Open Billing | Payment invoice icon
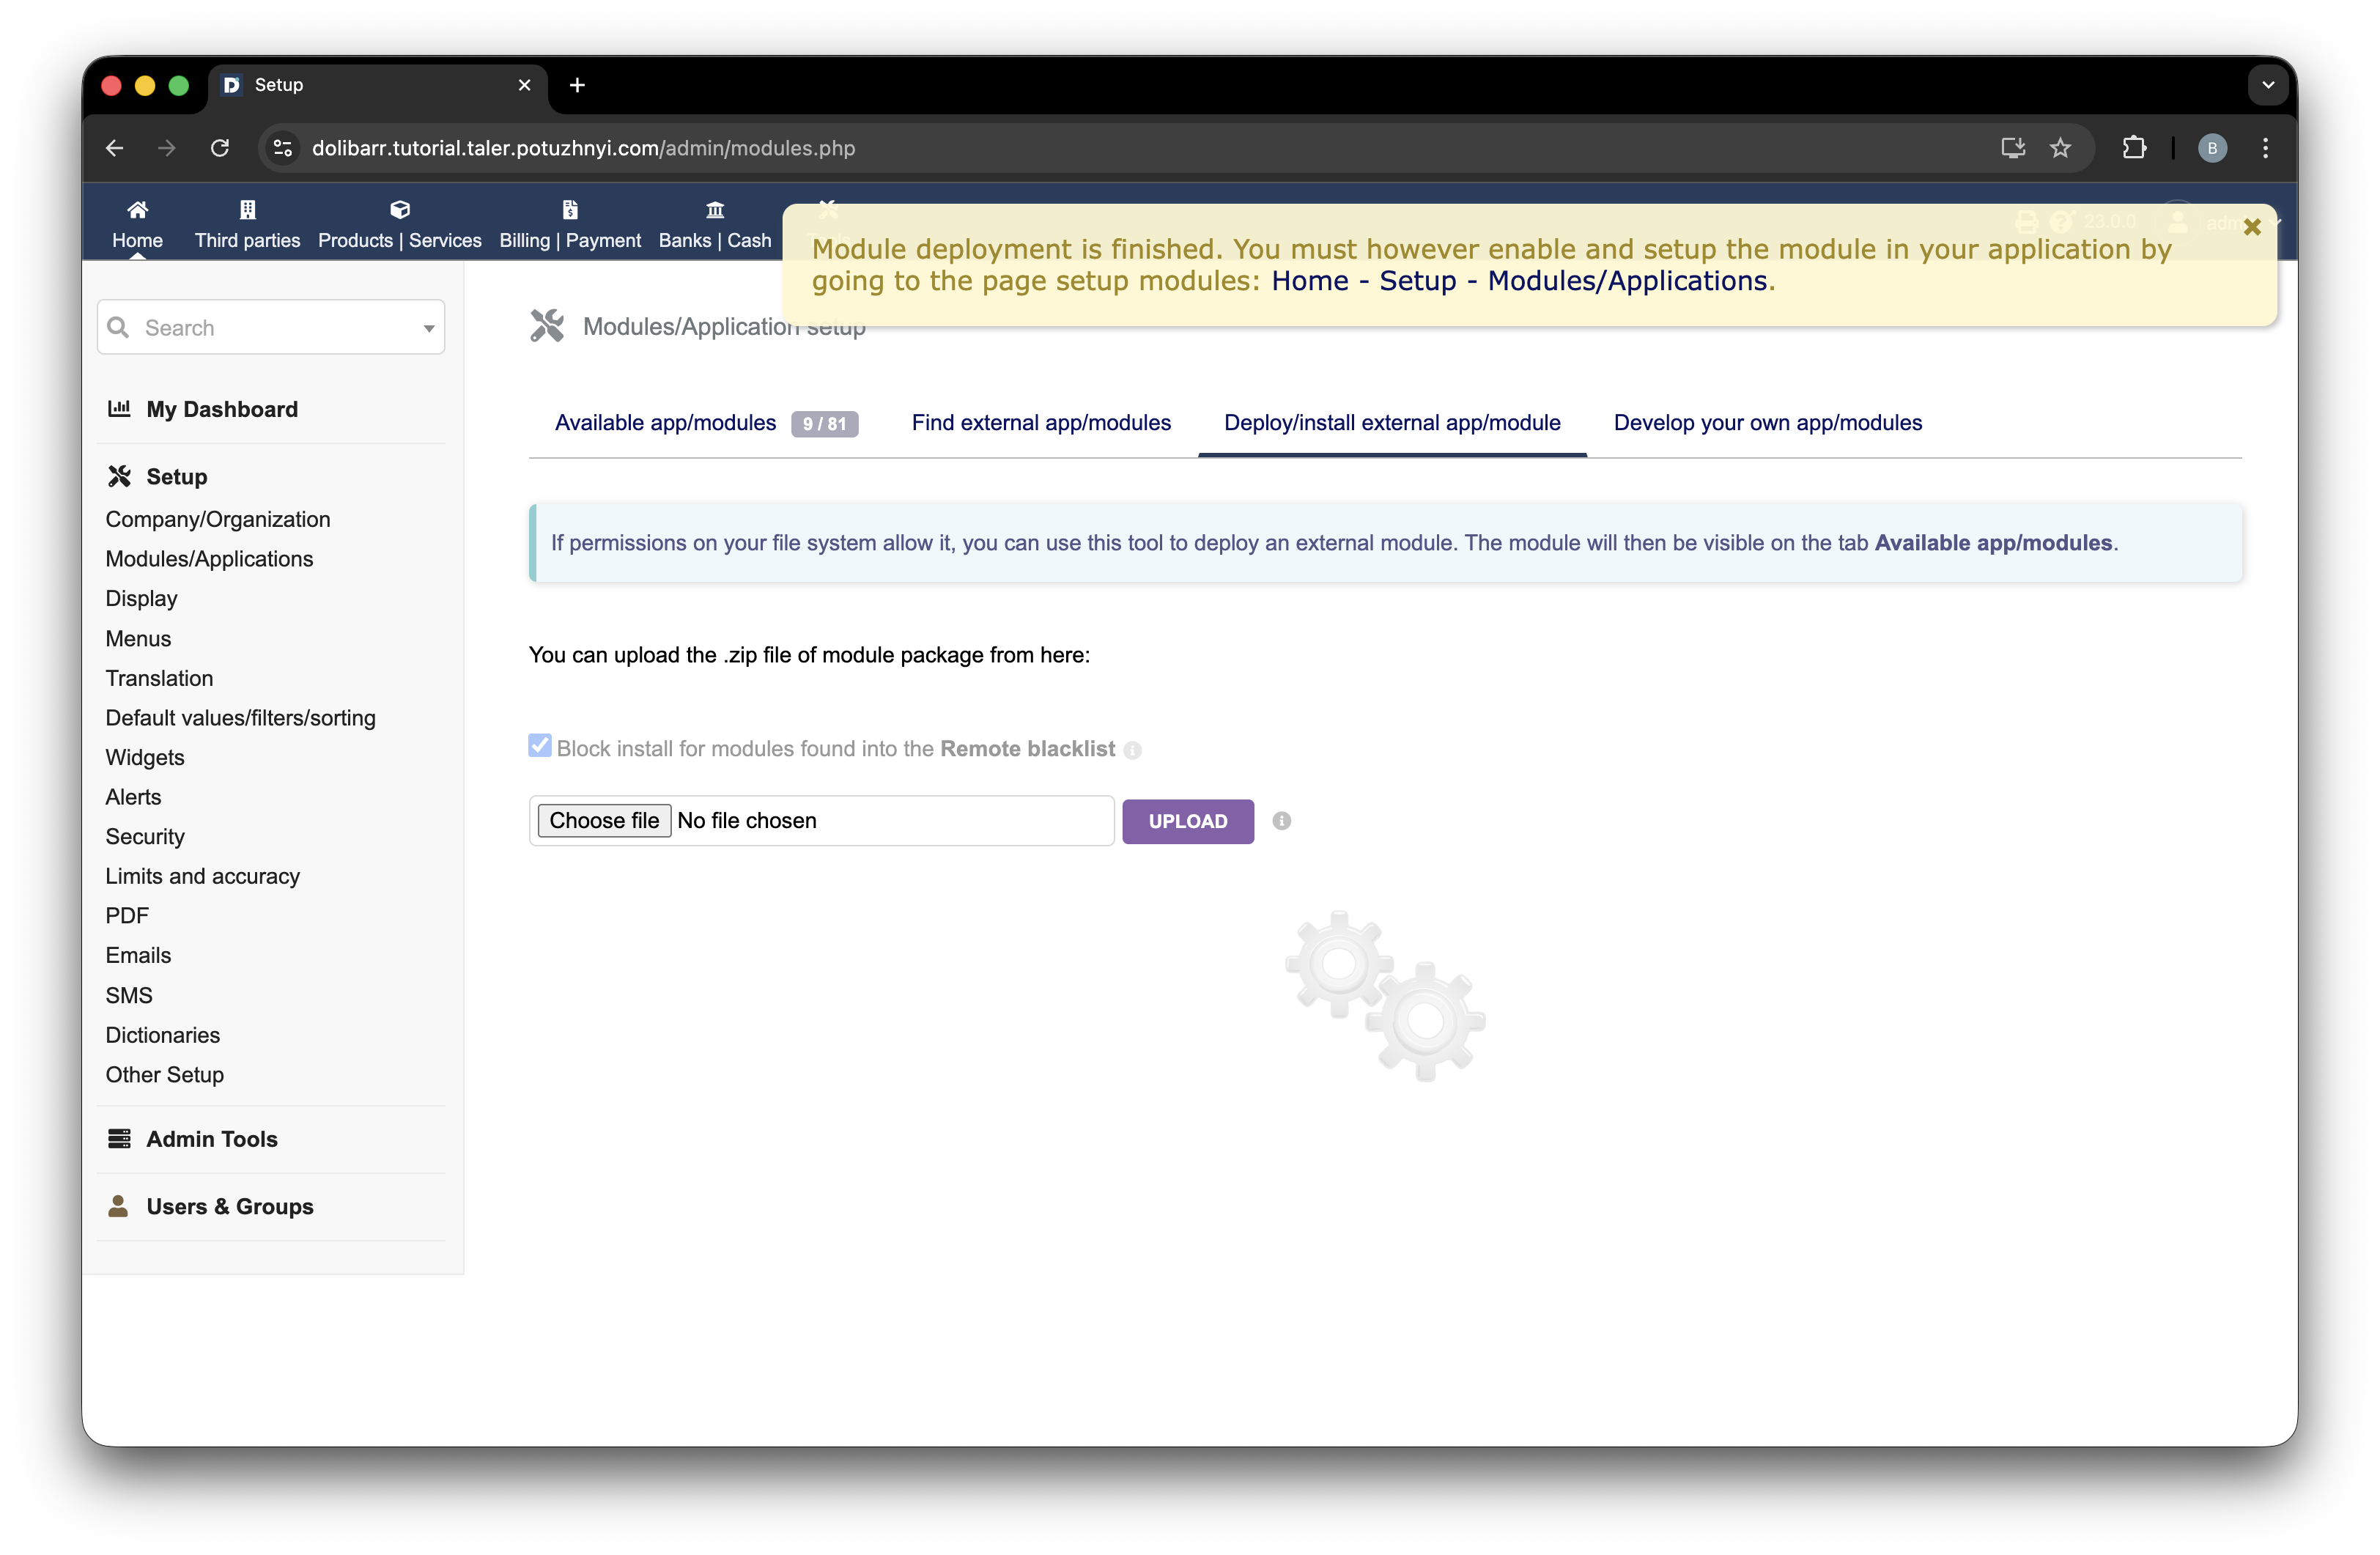Screen dimensions: 2380x1555 pyautogui.click(x=570, y=210)
